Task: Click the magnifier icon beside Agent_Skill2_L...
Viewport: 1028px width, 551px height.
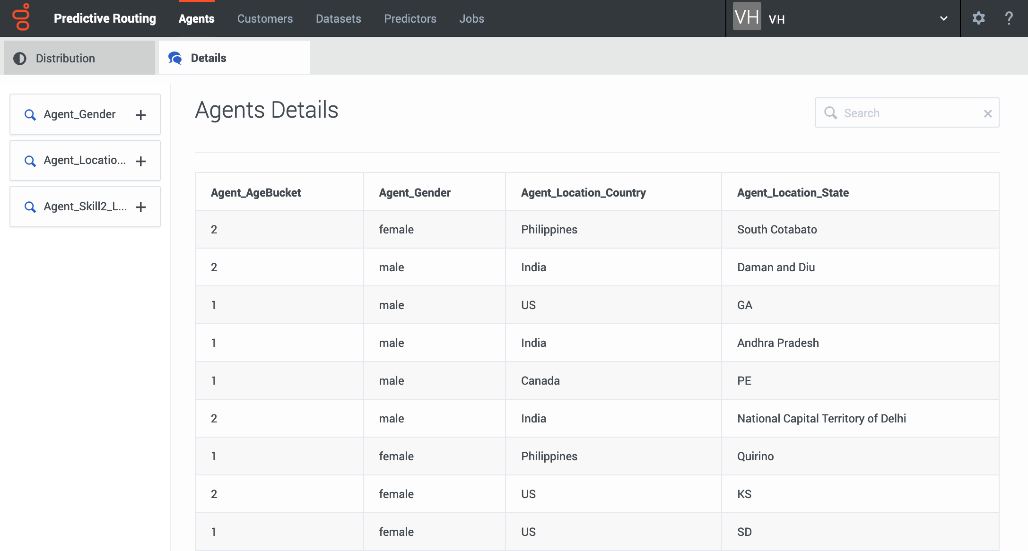Action: coord(30,207)
